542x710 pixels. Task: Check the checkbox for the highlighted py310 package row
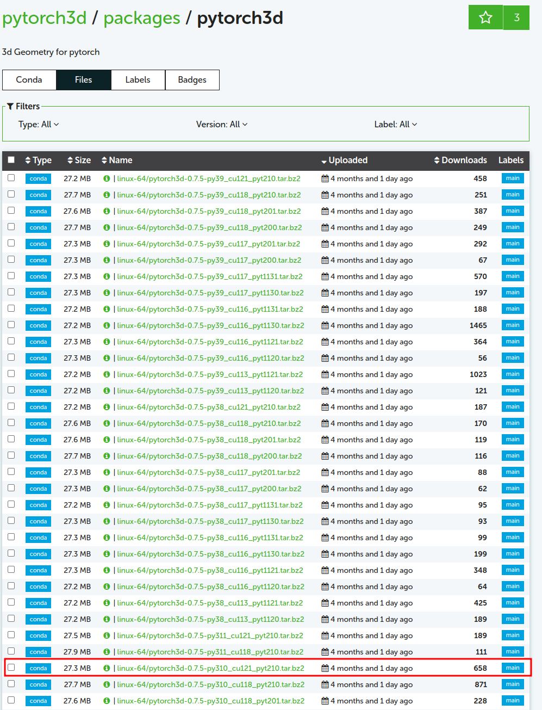click(11, 668)
